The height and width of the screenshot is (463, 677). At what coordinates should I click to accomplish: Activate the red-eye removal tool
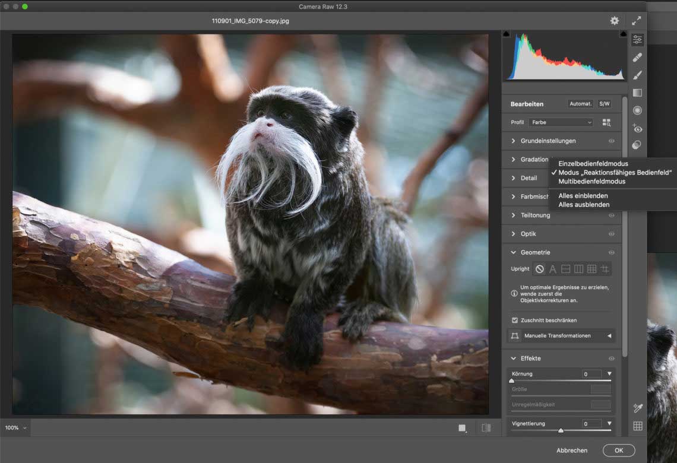tap(638, 128)
